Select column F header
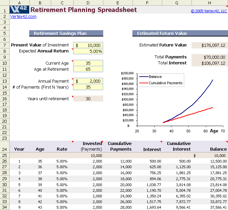 [147, 3]
